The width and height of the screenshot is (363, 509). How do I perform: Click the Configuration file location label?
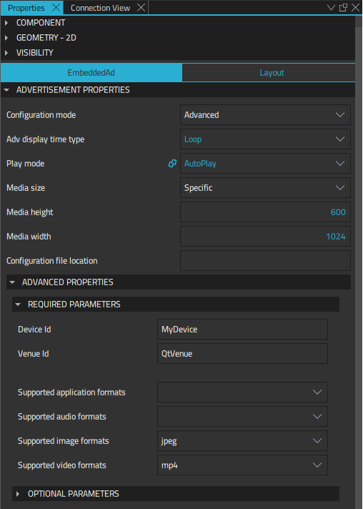(52, 261)
